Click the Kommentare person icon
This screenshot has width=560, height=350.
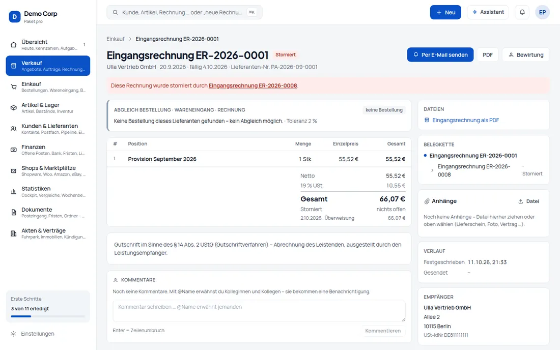coord(116,280)
